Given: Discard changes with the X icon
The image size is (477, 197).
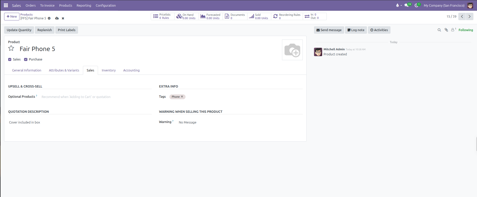Looking at the screenshot, I should point(63,18).
